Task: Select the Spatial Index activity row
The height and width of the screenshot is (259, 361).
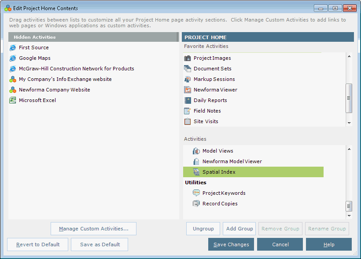Action: point(253,172)
